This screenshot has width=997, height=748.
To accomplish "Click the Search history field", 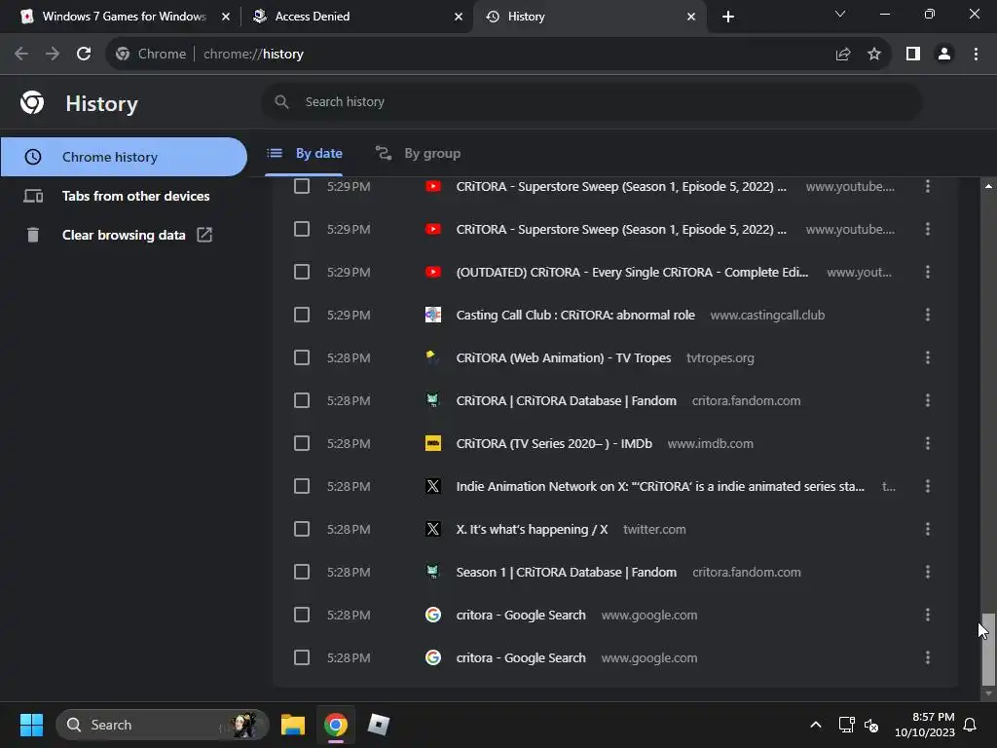I will click(x=591, y=101).
